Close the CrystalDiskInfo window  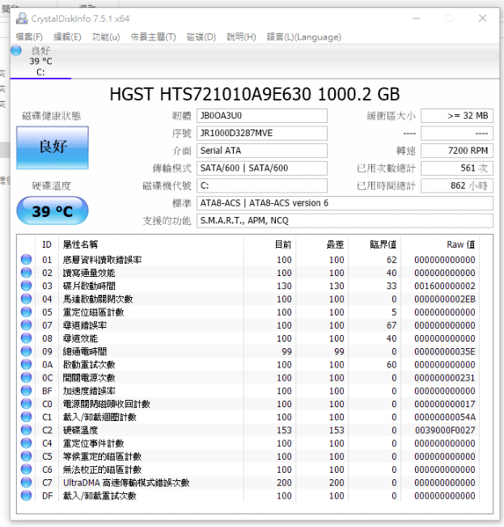pyautogui.click(x=482, y=18)
